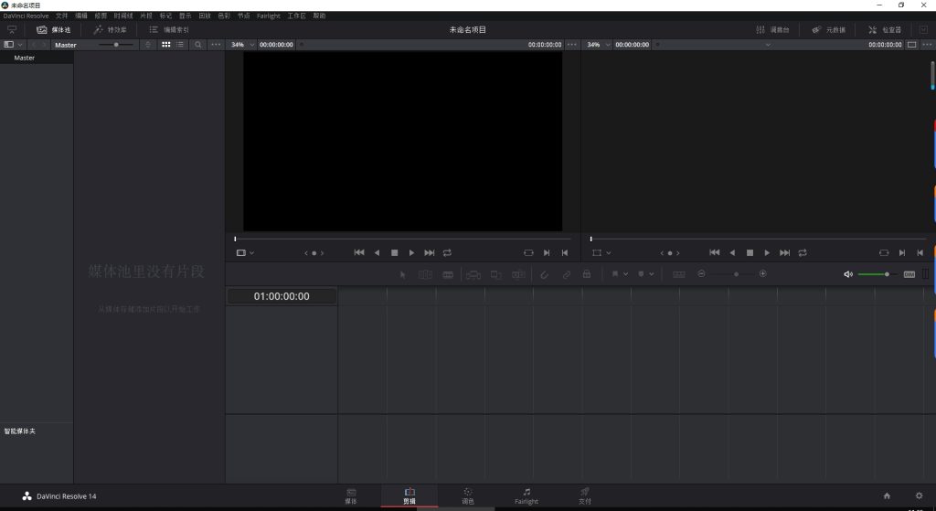Toggle loop playback in source viewer

[447, 252]
